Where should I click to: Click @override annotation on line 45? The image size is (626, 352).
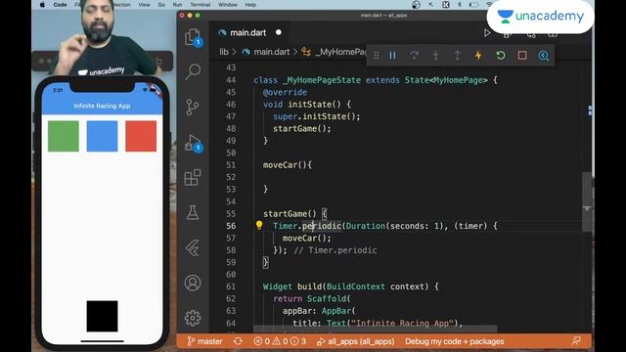pyautogui.click(x=285, y=92)
